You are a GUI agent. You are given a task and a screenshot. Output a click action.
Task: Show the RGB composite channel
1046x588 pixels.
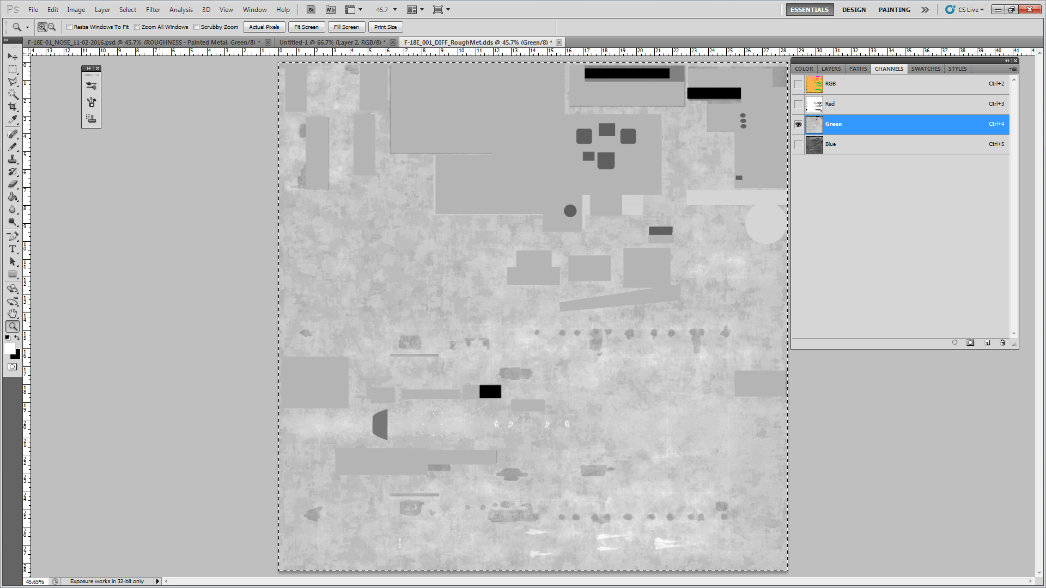pos(798,84)
